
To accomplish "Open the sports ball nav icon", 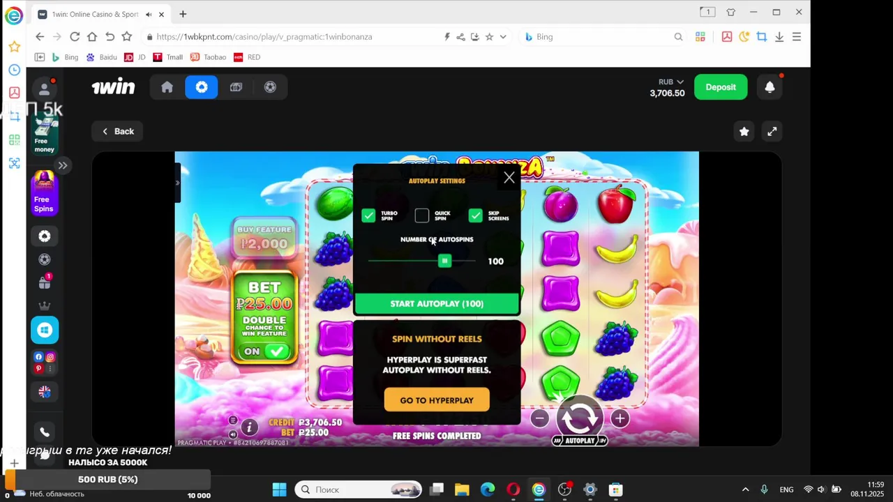I will click(x=270, y=87).
